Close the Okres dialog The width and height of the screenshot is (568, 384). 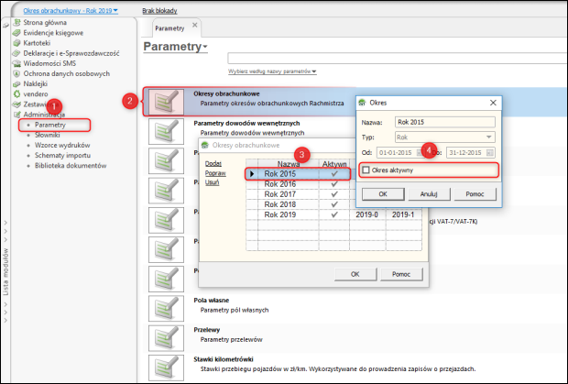click(494, 103)
